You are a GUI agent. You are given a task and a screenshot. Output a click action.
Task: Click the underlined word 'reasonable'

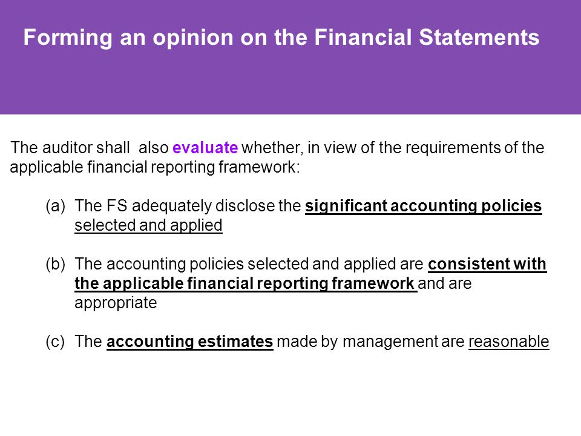point(508,342)
